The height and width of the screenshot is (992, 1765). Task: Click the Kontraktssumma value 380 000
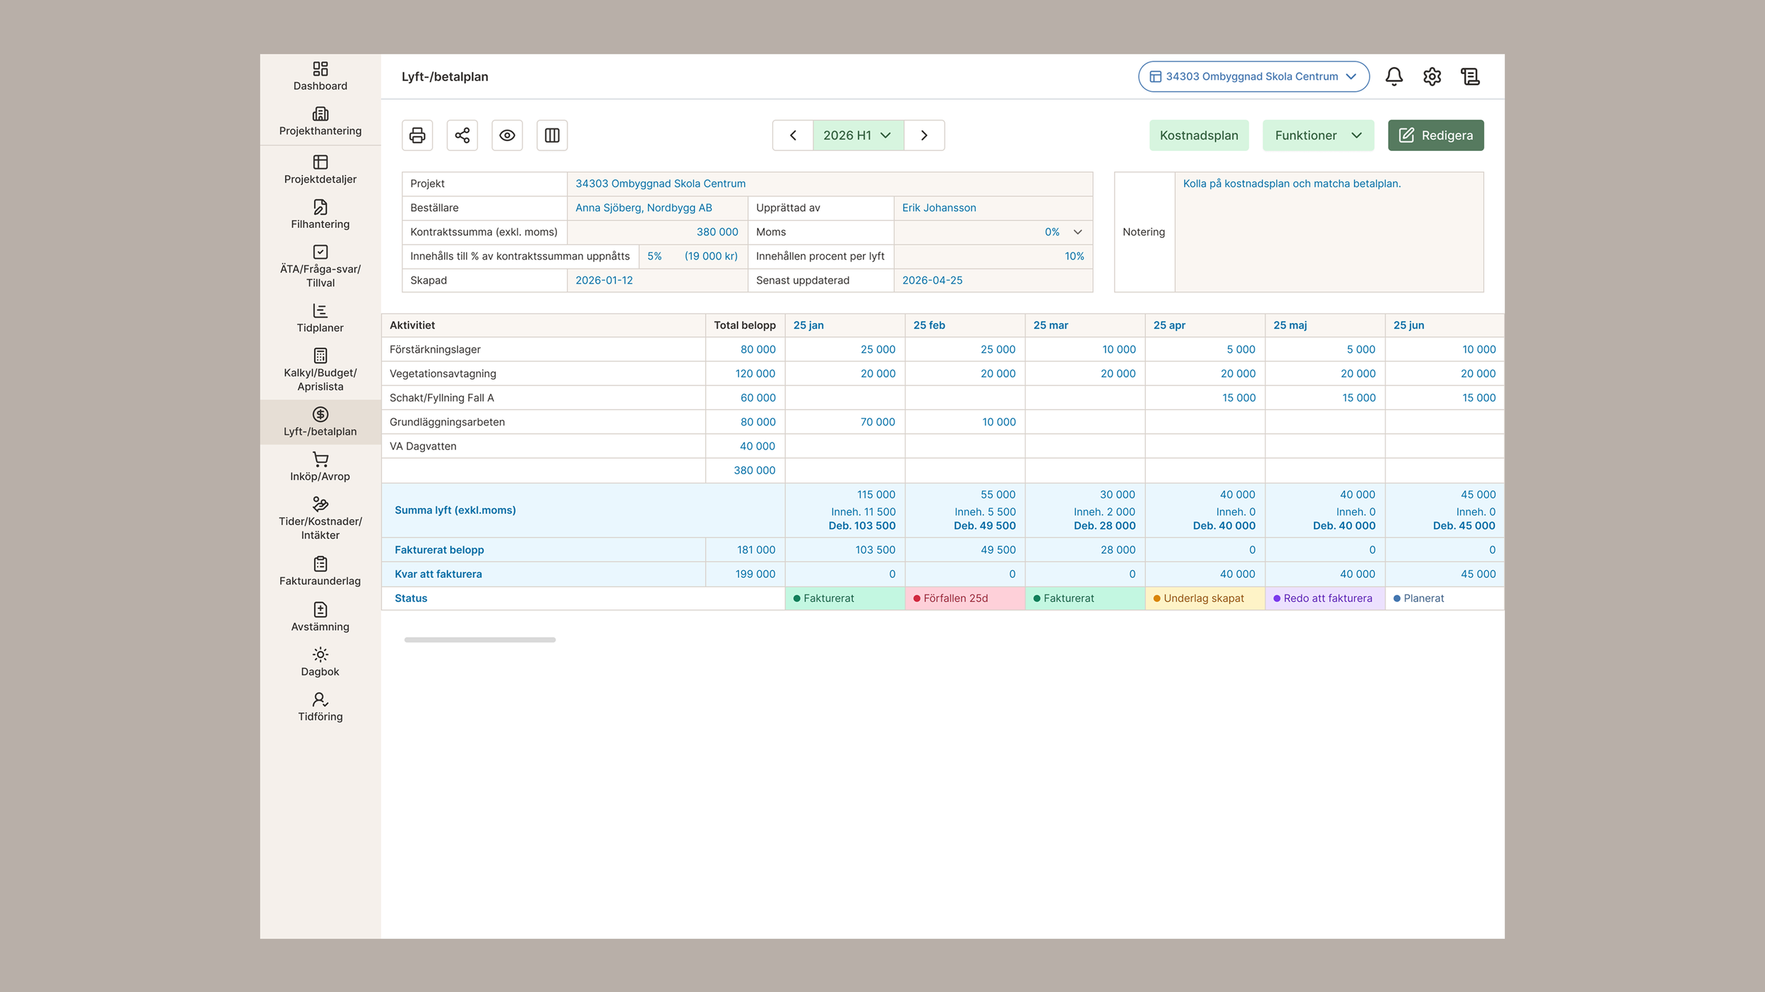point(717,232)
